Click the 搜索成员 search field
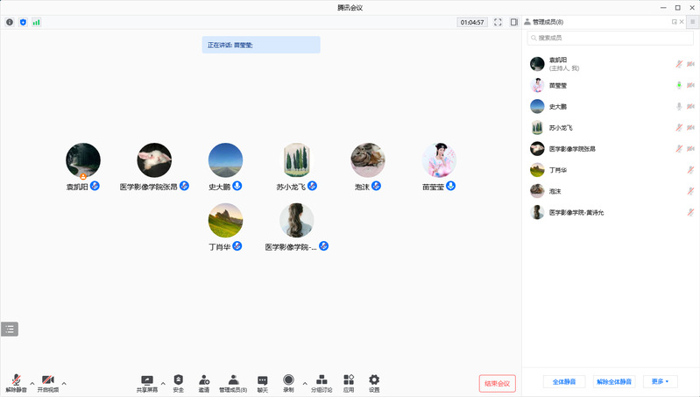The height and width of the screenshot is (397, 700). point(610,38)
